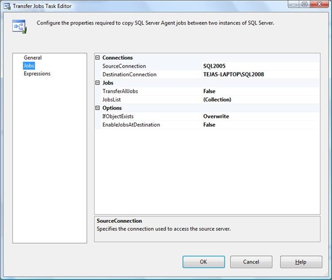Minimize the Task Editor window
Image resolution: width=332 pixels, height=280 pixels.
coord(293,4)
